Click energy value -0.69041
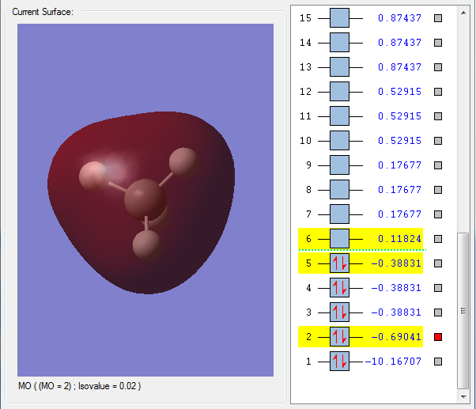Image resolution: width=476 pixels, height=409 pixels. point(396,337)
